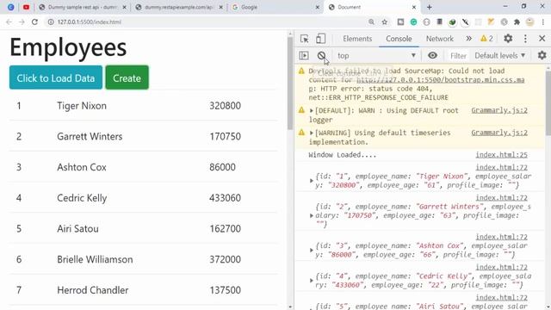Toggle the live expression eye icon
The image size is (551, 310).
432,55
